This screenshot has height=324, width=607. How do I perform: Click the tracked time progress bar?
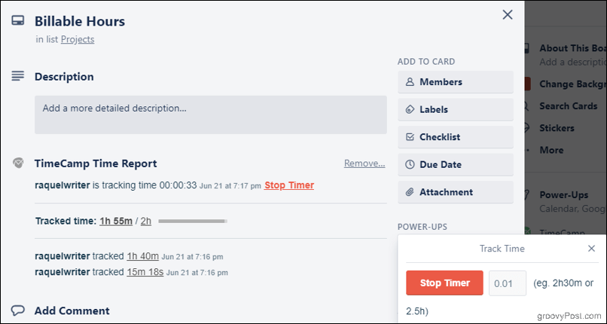(x=192, y=222)
